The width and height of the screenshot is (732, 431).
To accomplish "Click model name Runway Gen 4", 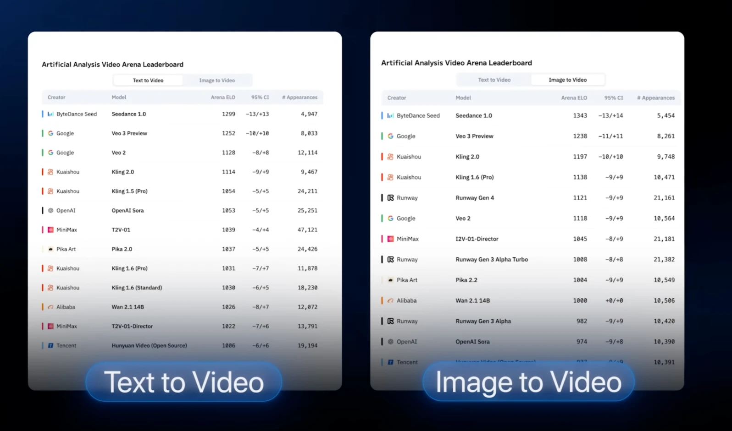I will pyautogui.click(x=475, y=198).
